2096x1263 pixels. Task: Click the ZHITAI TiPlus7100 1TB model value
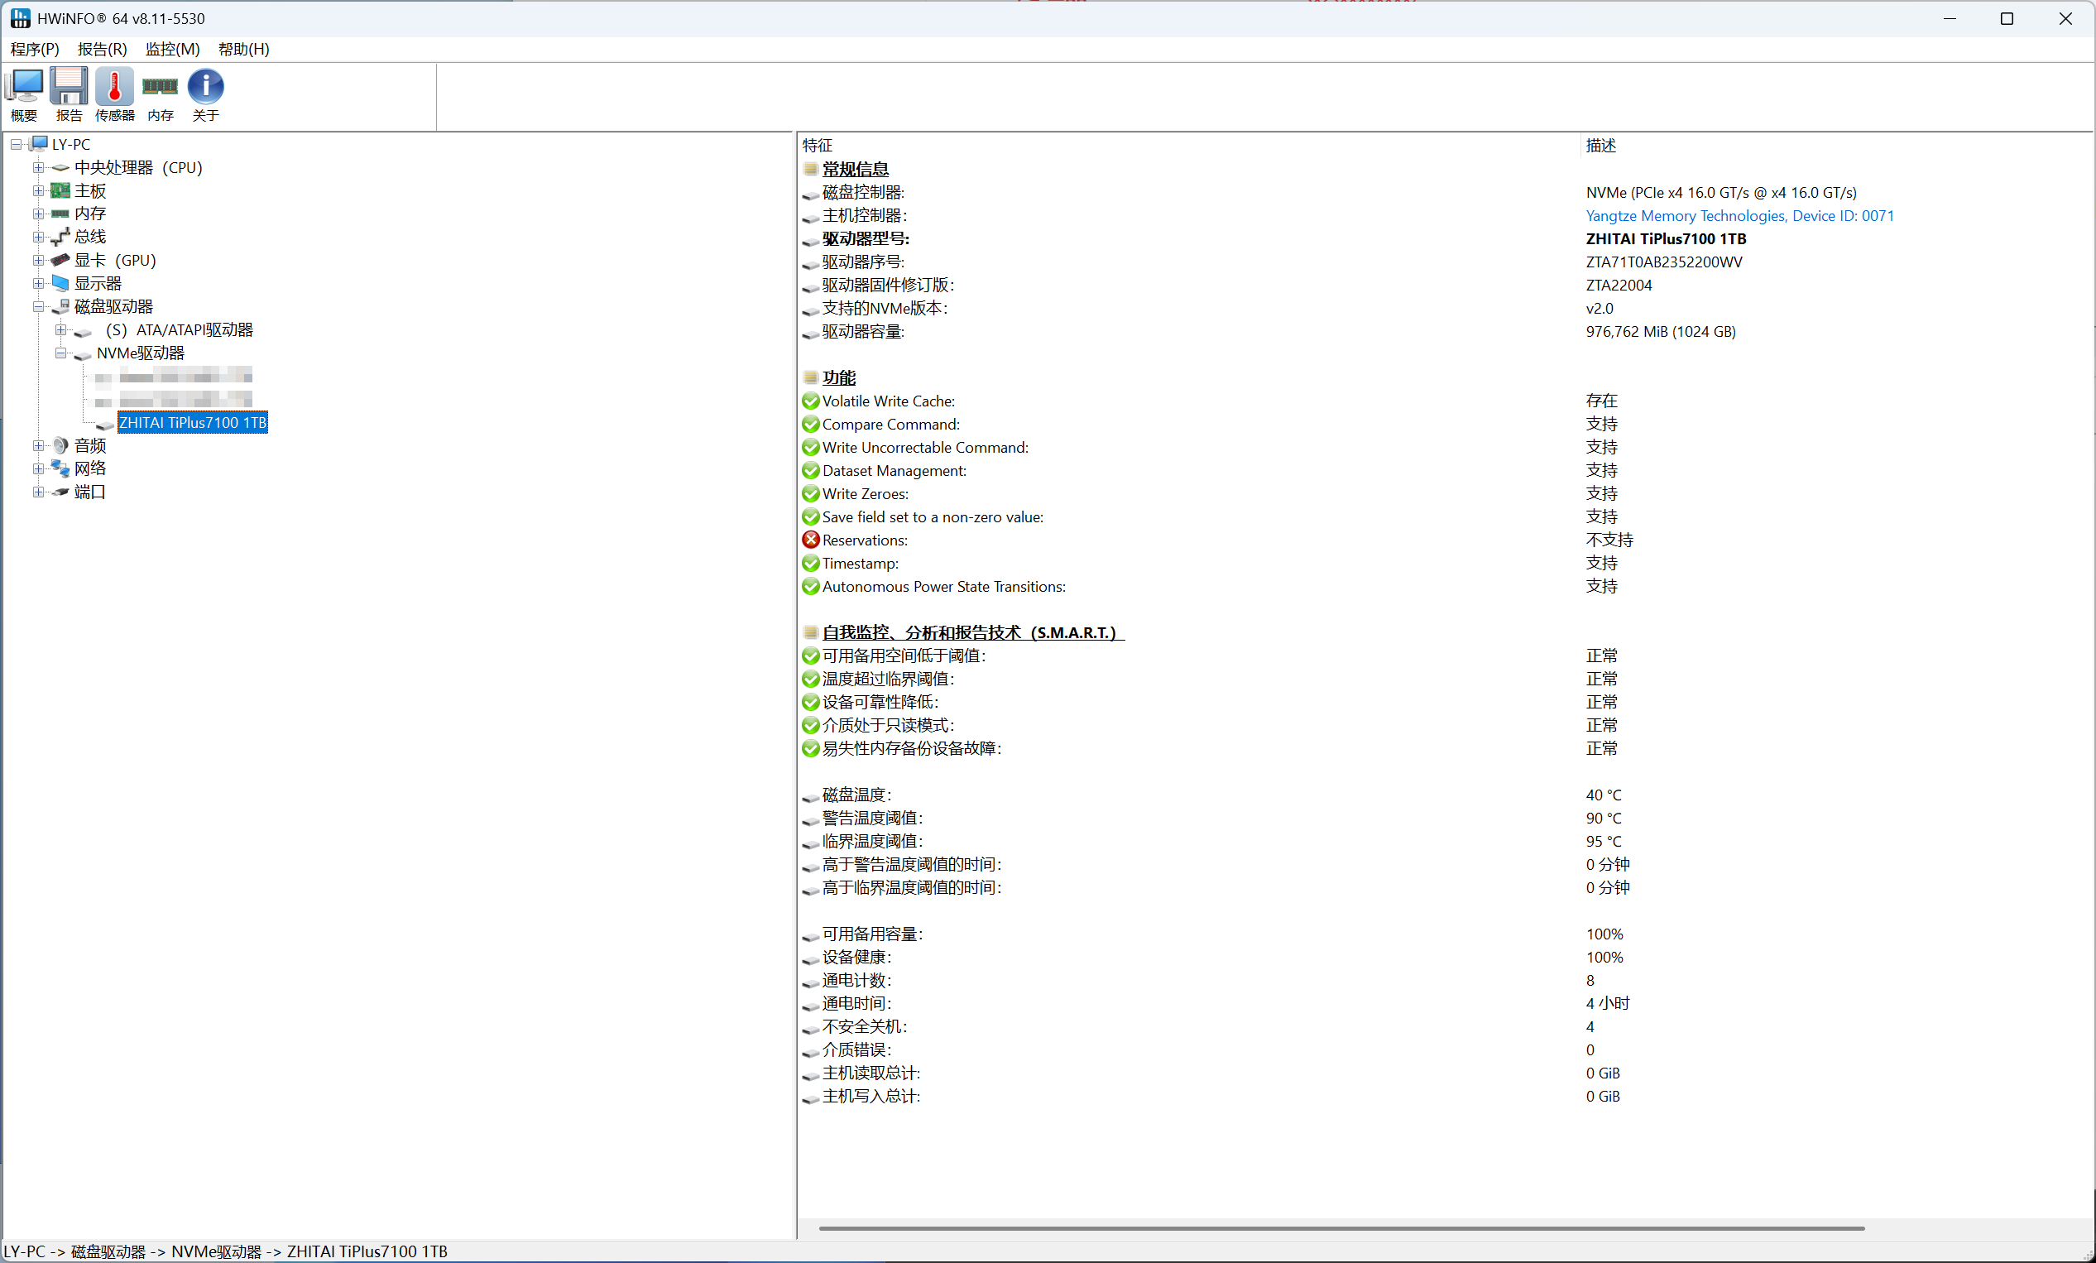(x=1666, y=239)
